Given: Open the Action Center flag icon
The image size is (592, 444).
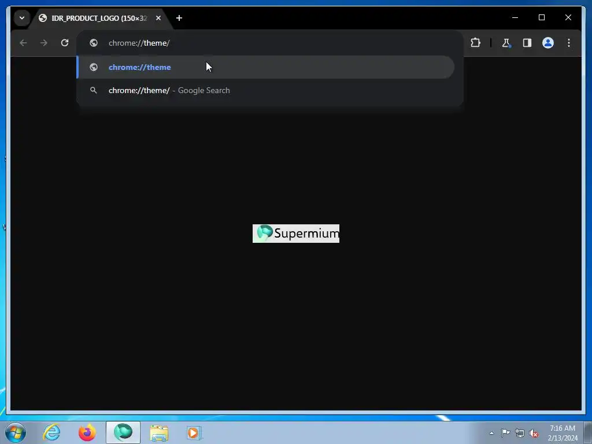Looking at the screenshot, I should point(505,433).
